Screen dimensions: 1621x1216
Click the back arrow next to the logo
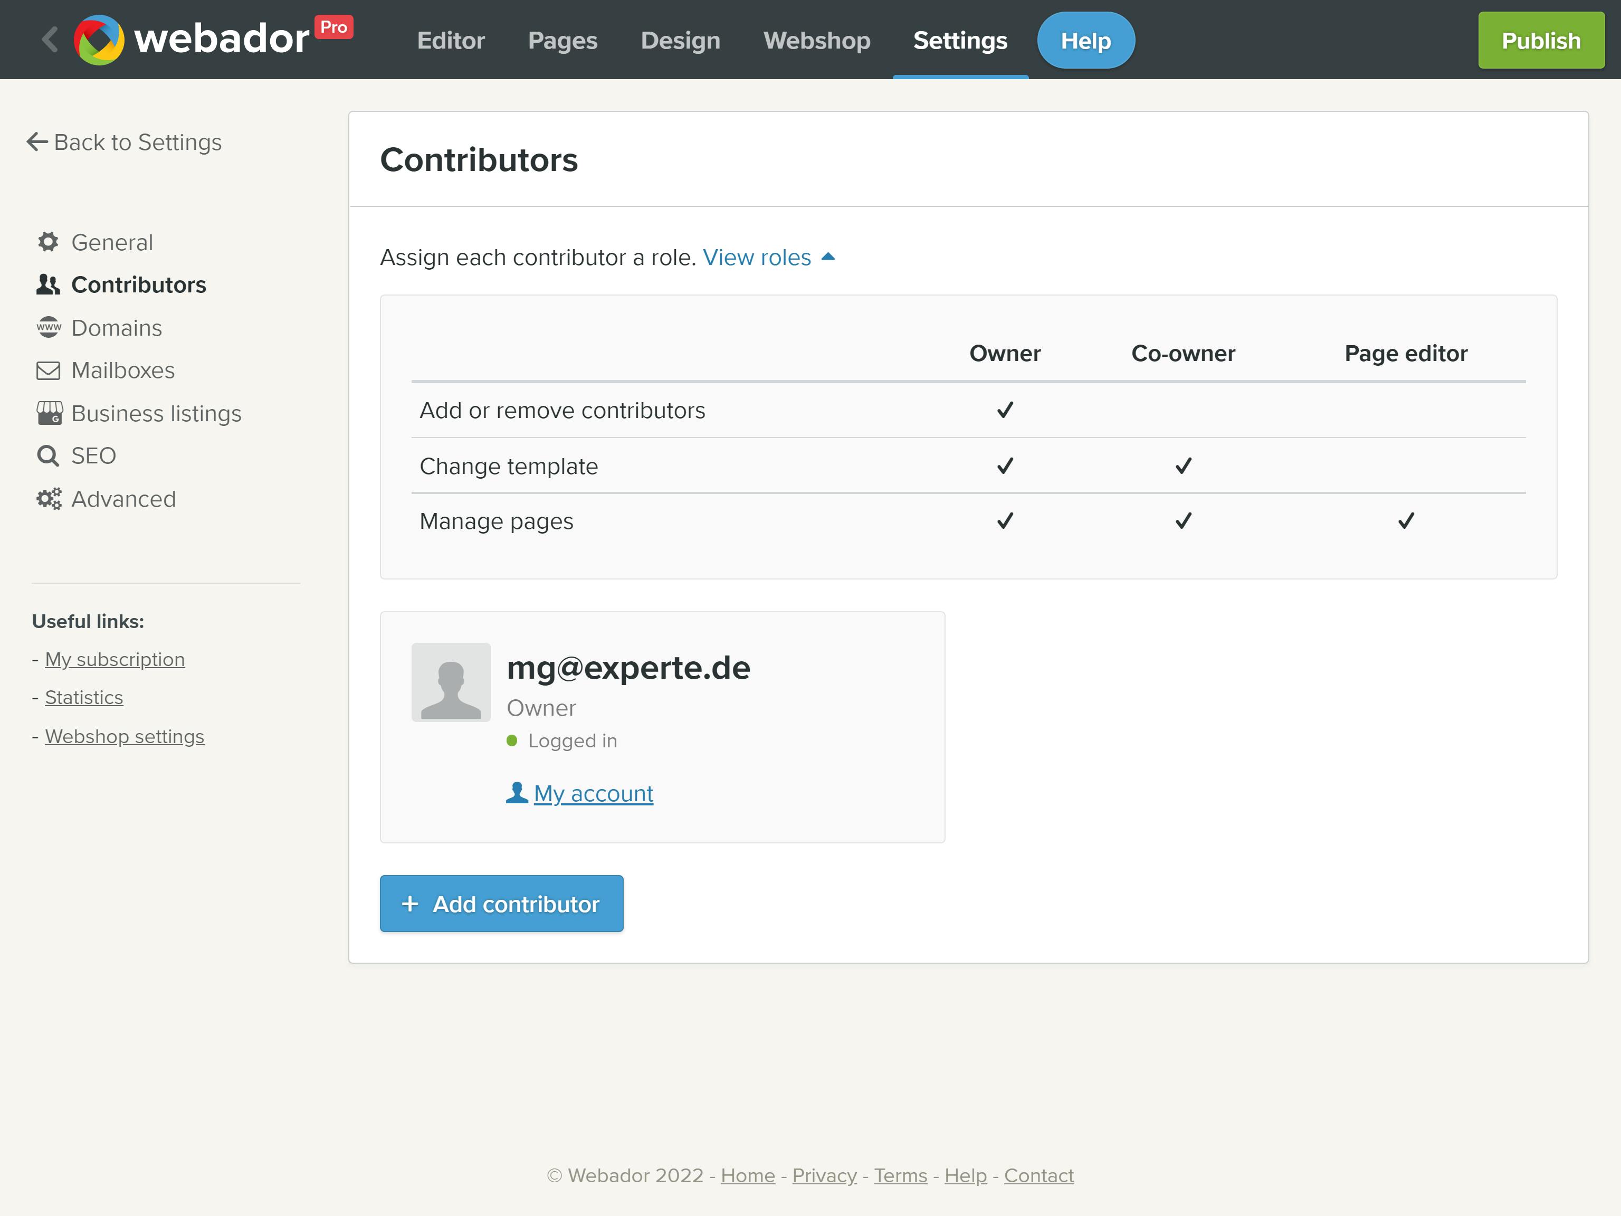click(x=50, y=40)
